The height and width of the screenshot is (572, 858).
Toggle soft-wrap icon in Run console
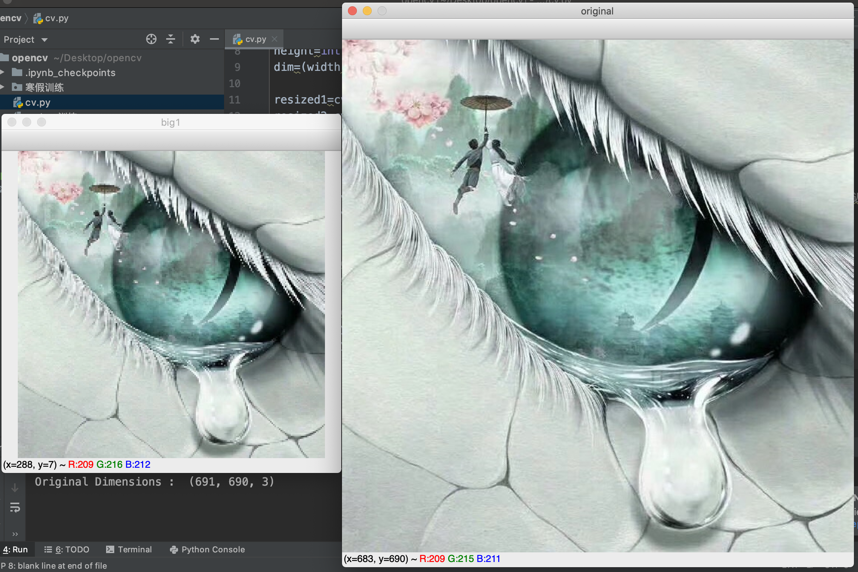click(x=15, y=507)
